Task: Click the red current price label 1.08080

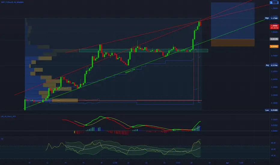Action: [274, 26]
